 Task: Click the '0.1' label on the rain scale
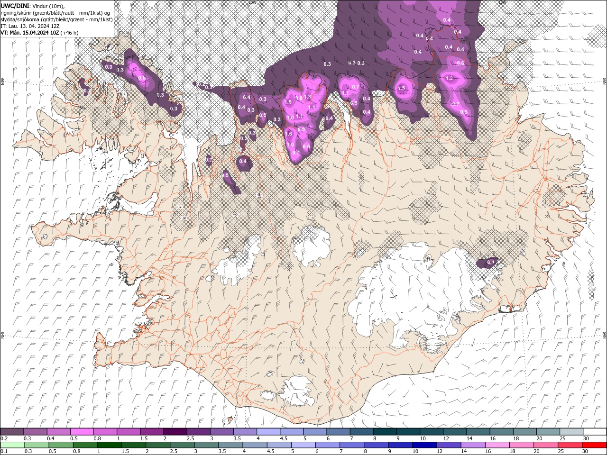tap(4, 452)
